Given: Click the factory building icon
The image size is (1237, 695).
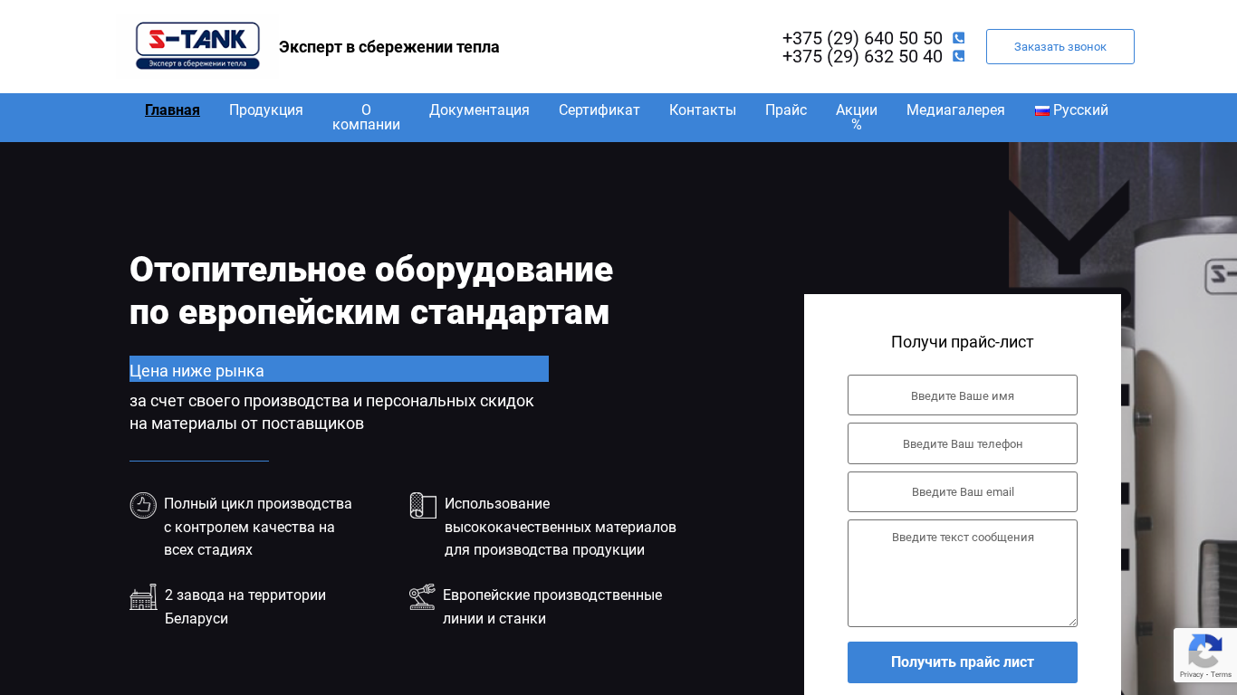Looking at the screenshot, I should pos(143,596).
